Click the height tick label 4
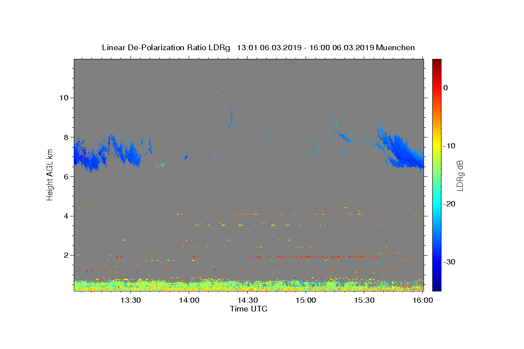The height and width of the screenshot is (349, 524). pos(67,216)
